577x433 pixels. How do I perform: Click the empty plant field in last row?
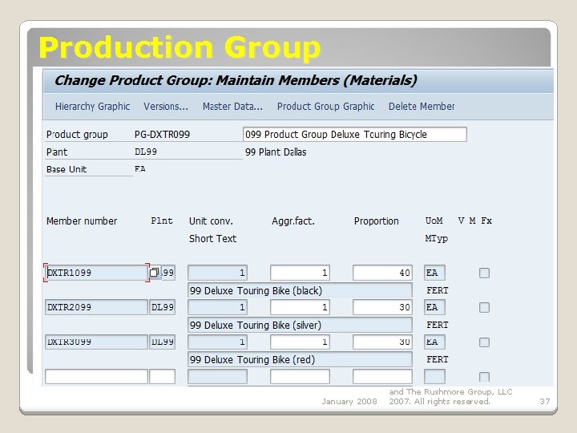coord(162,376)
